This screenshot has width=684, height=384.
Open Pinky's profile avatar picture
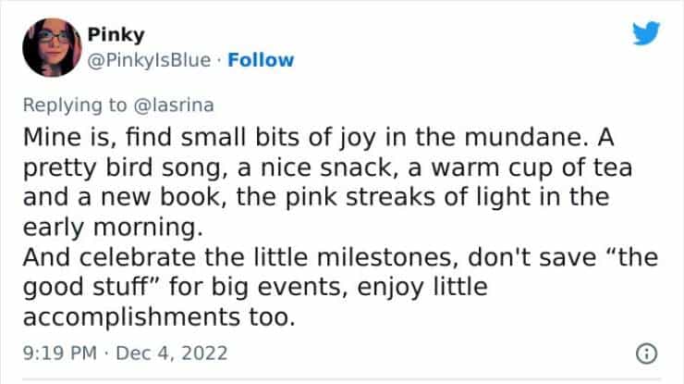tap(51, 48)
